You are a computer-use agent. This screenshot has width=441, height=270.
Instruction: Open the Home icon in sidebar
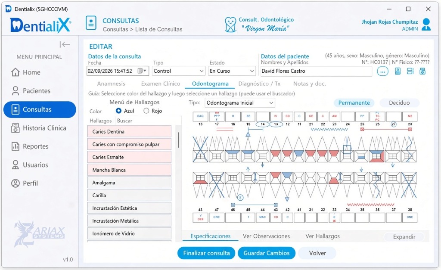pyautogui.click(x=15, y=72)
